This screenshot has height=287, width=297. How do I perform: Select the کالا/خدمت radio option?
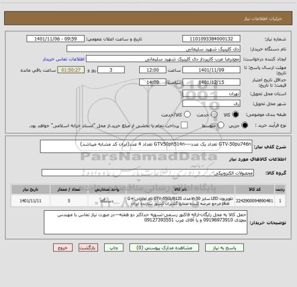187,114
